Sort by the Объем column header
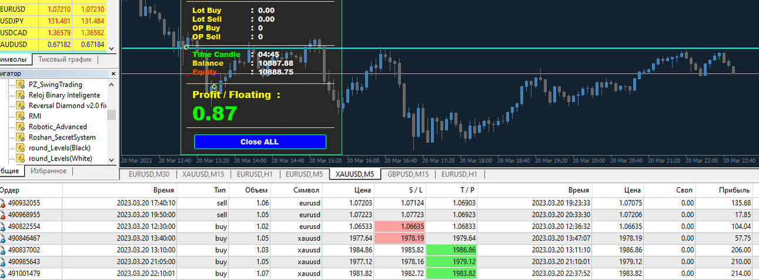Image resolution: width=759 pixels, height=280 pixels. 250,191
